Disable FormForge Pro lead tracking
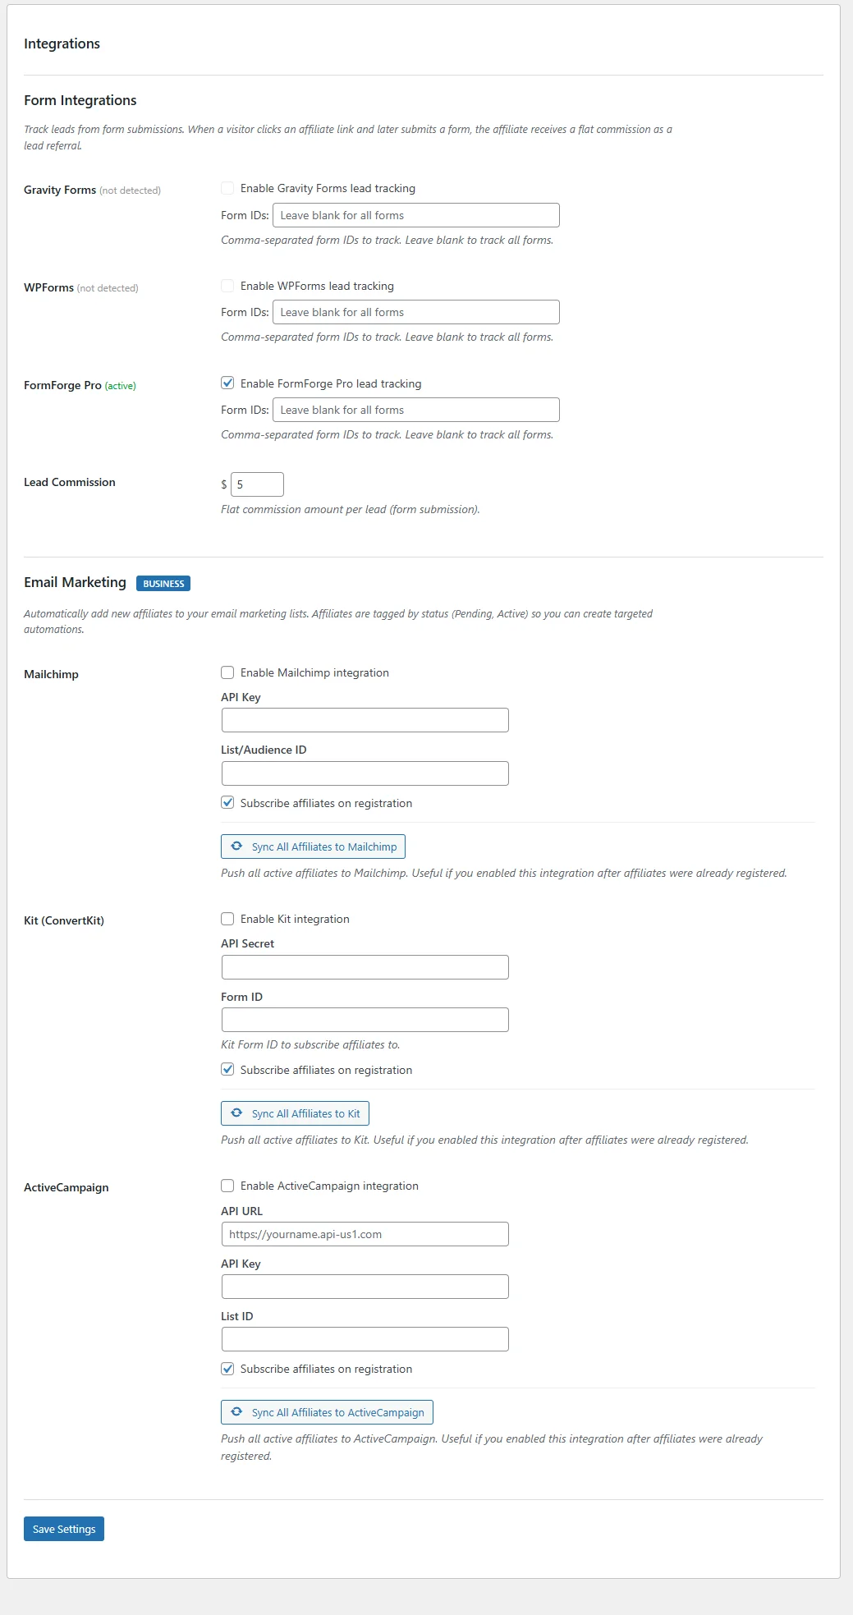This screenshot has height=1615, width=853. 227,383
